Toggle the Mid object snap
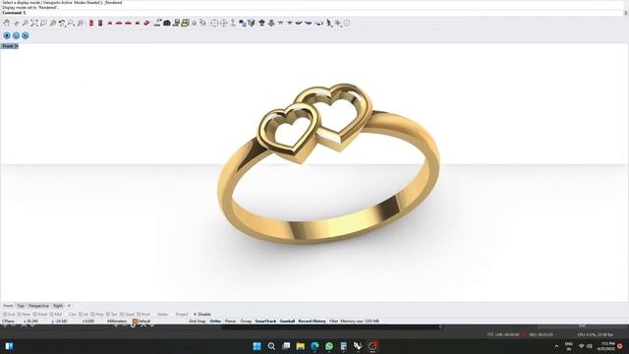This screenshot has width=629, height=354. click(55, 315)
